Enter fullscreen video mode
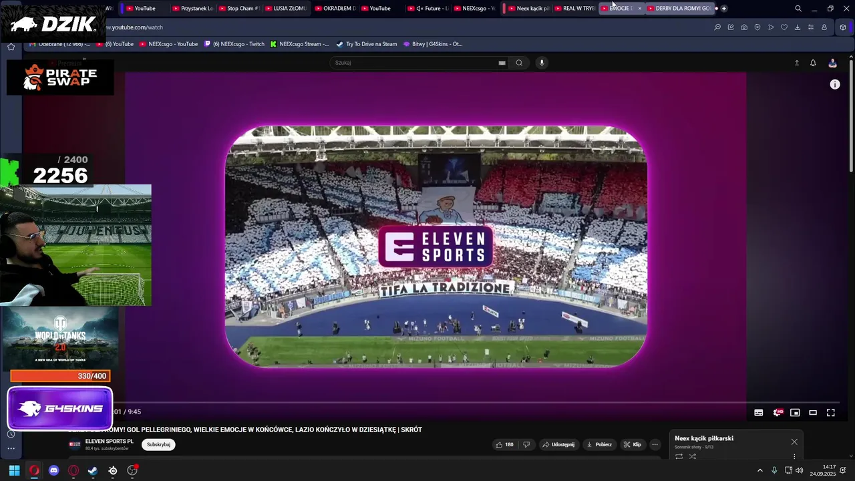Image resolution: width=855 pixels, height=481 pixels. pos(831,413)
